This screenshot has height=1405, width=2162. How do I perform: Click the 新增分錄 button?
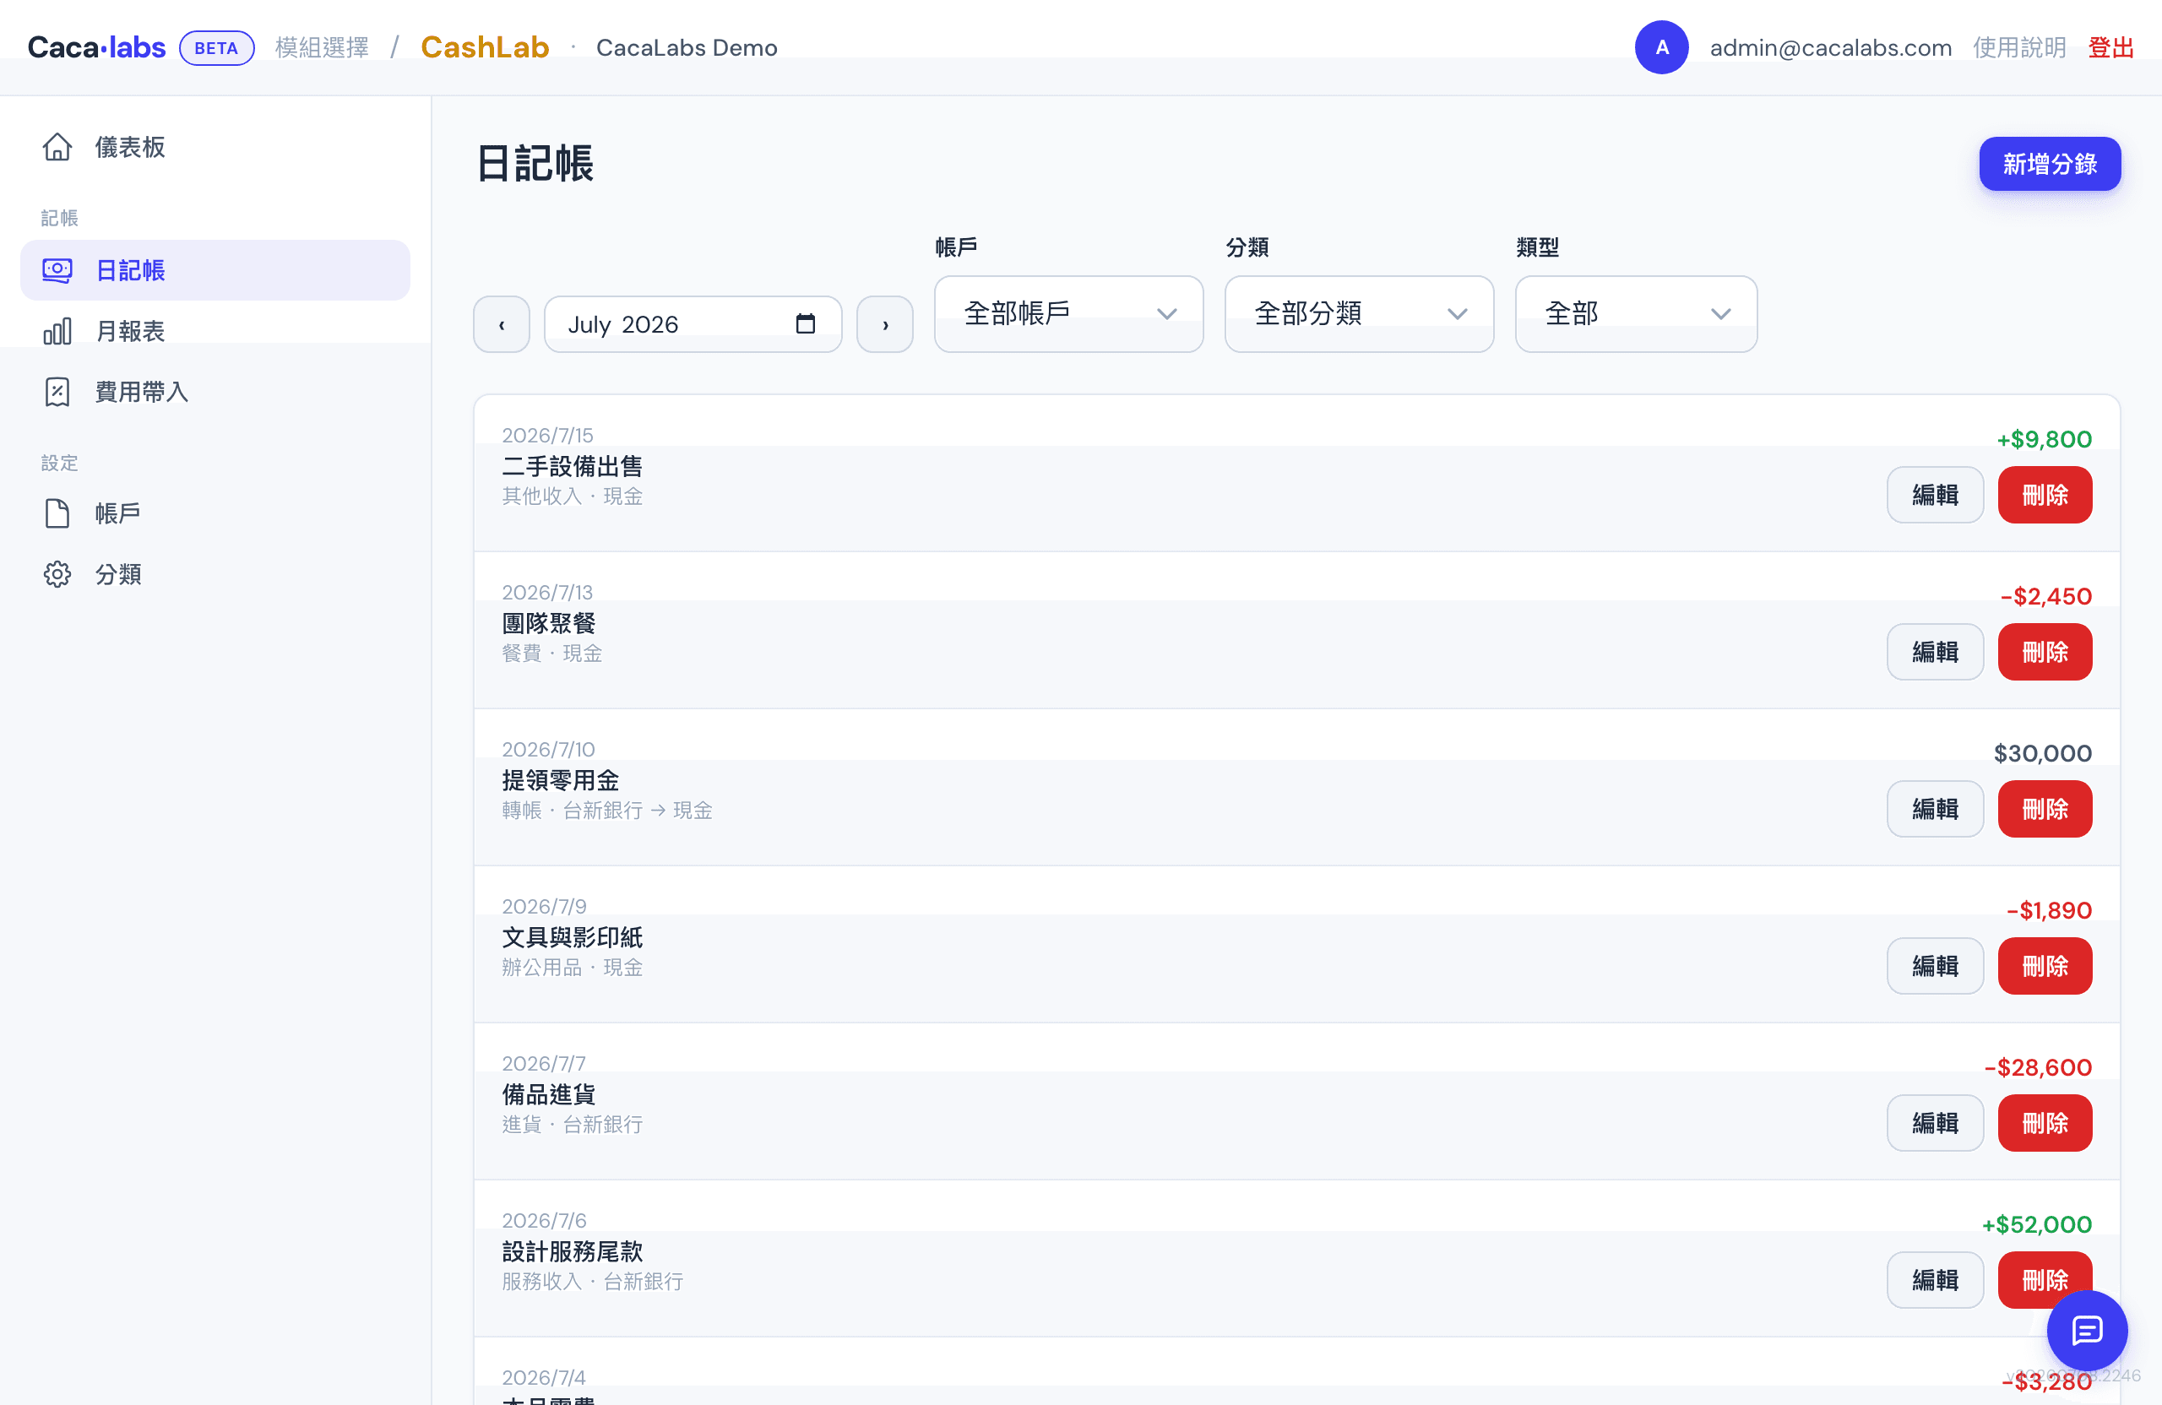click(2050, 165)
